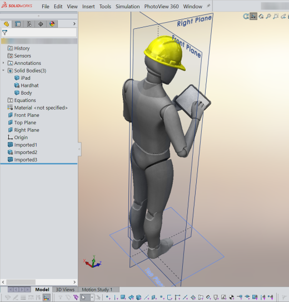The width and height of the screenshot is (289, 302).
Task: Switch to the Motion Study 1 tab
Action: 97,289
